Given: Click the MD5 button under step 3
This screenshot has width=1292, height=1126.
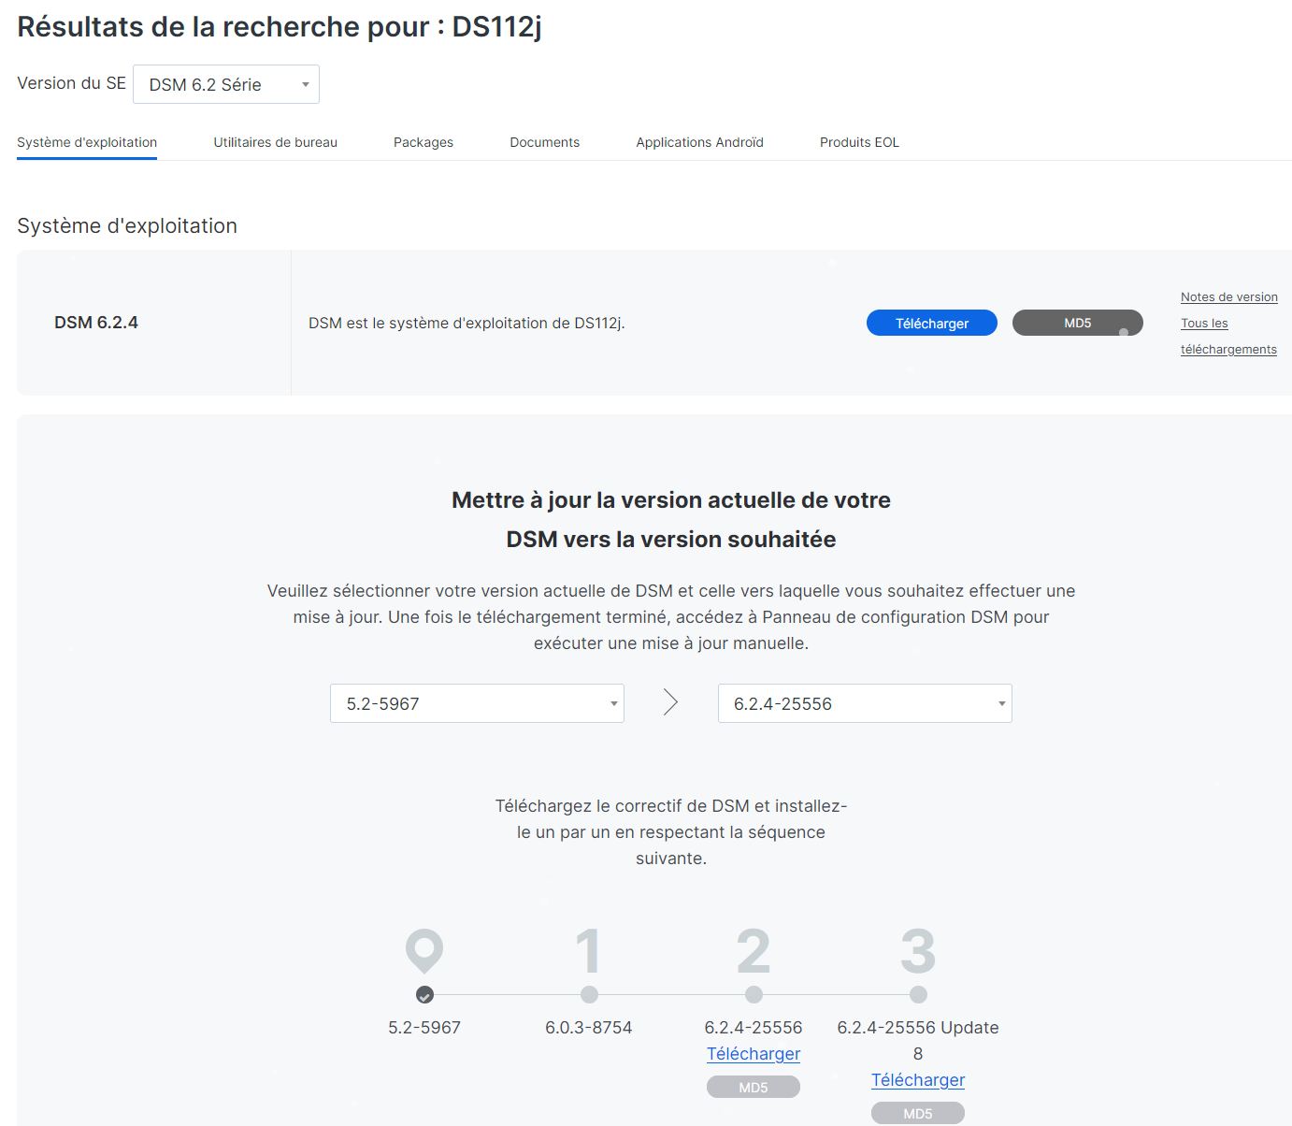Looking at the screenshot, I should 918,1113.
